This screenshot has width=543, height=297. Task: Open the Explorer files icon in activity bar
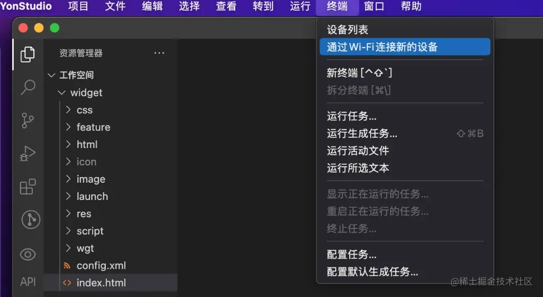[28, 54]
